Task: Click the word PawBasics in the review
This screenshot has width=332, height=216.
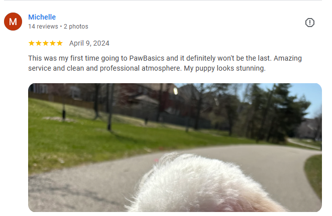Action: click(x=147, y=58)
